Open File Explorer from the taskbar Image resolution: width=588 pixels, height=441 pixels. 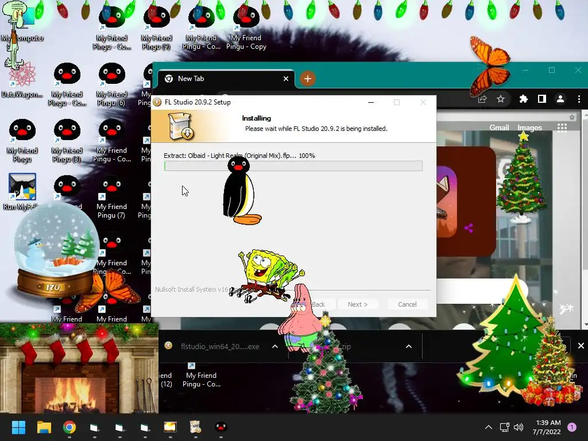44,427
